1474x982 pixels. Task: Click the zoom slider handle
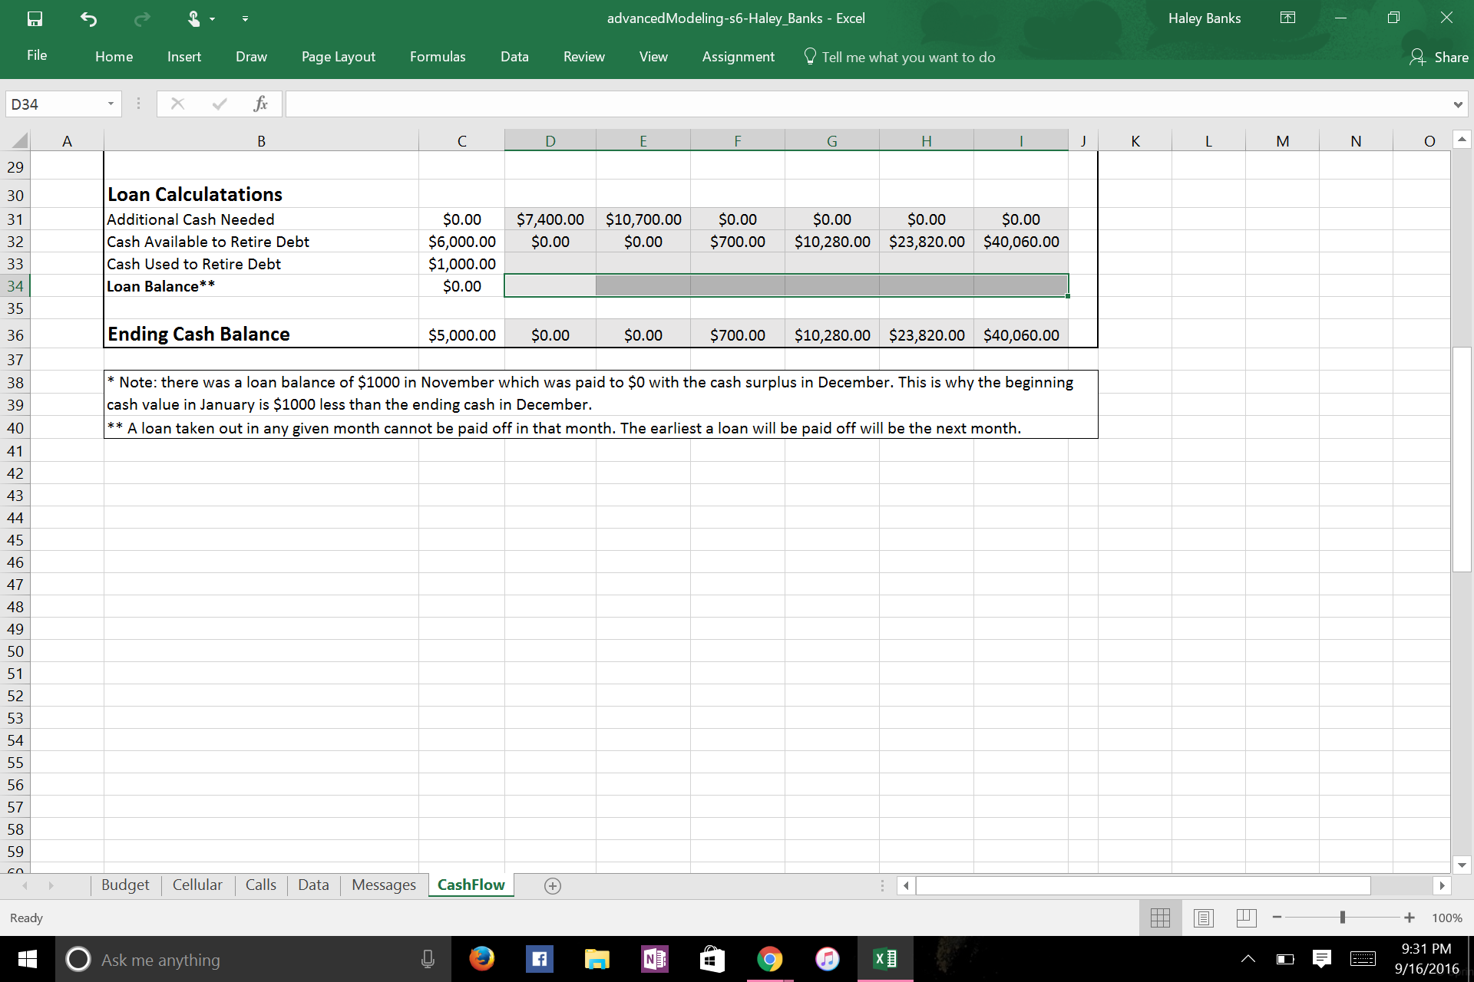[x=1343, y=918]
